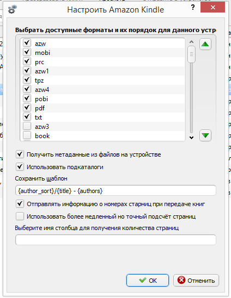Screen dimensions: 231x298
Task: Select the 'tpz' format row text
Action: (x=39, y=80)
